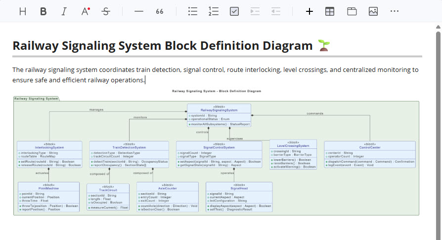This screenshot has width=442, height=240.
Task: Click the SignalControlSystem block title
Action: point(219,147)
